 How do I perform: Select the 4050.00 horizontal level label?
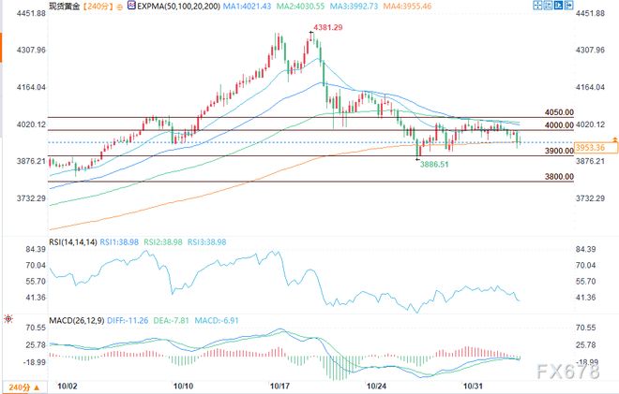pos(559,110)
